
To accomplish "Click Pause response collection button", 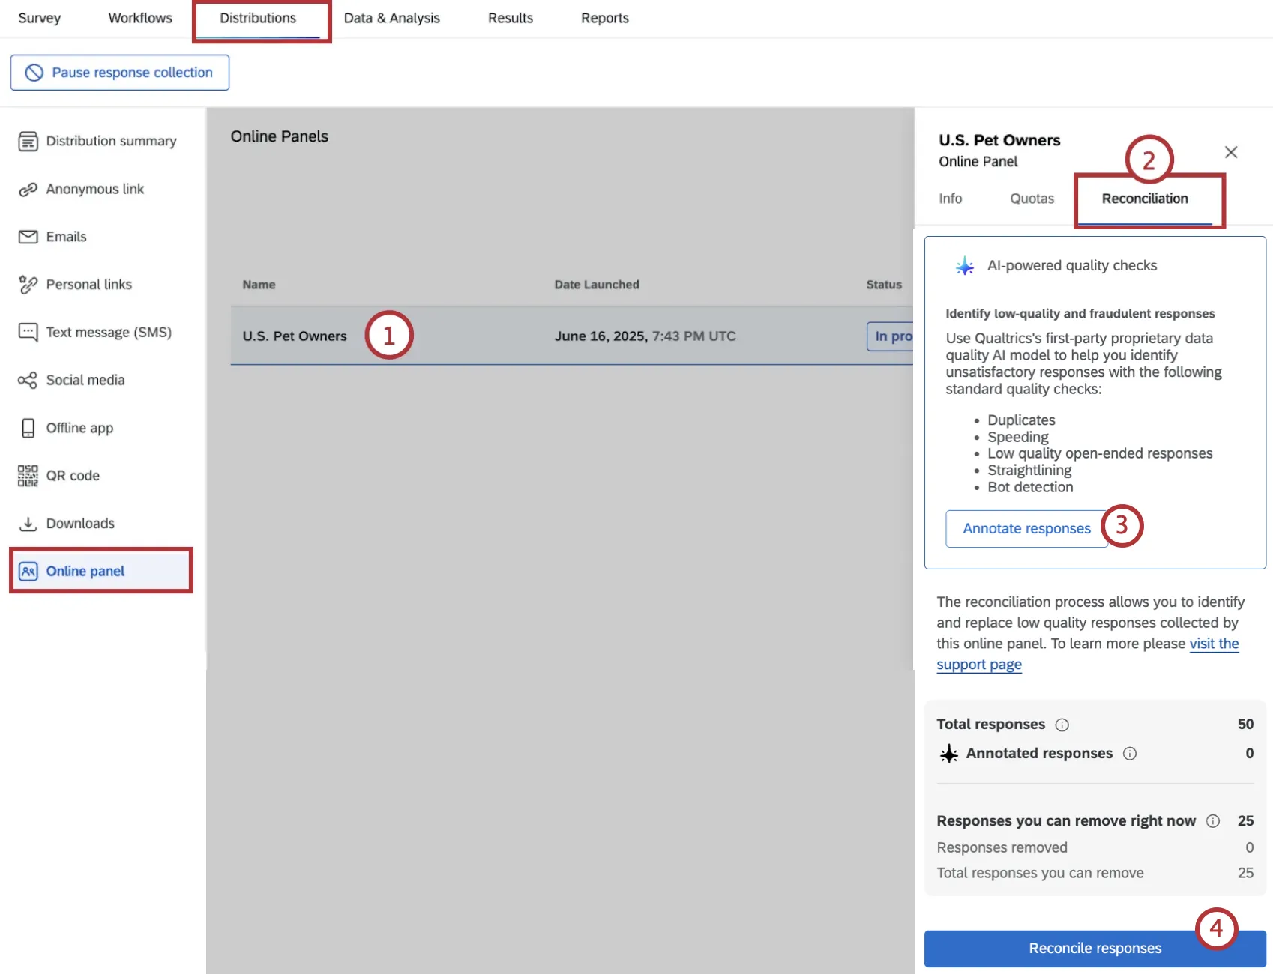I will [120, 73].
